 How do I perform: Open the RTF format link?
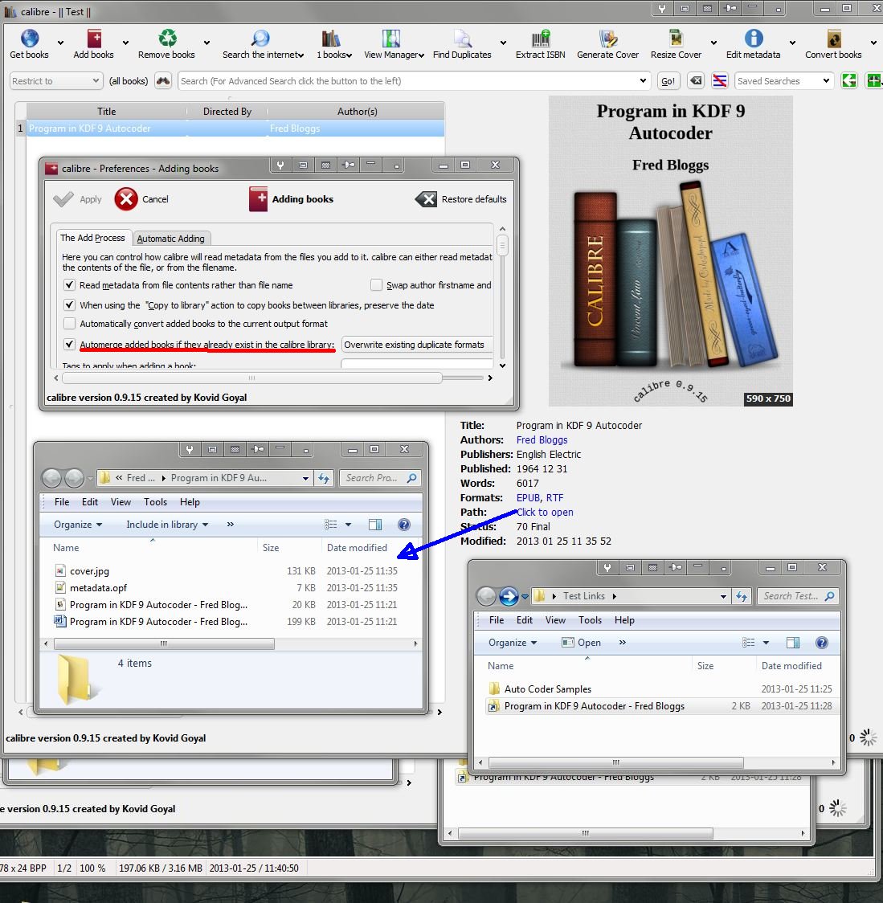[555, 497]
